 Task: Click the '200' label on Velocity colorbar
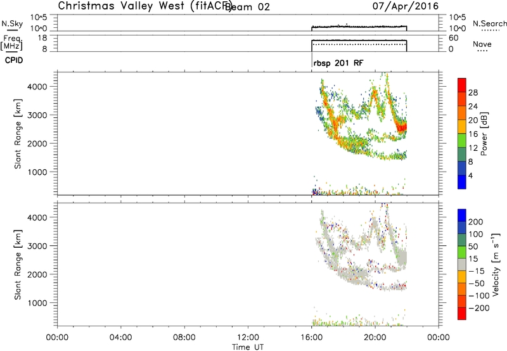pyautogui.click(x=476, y=222)
